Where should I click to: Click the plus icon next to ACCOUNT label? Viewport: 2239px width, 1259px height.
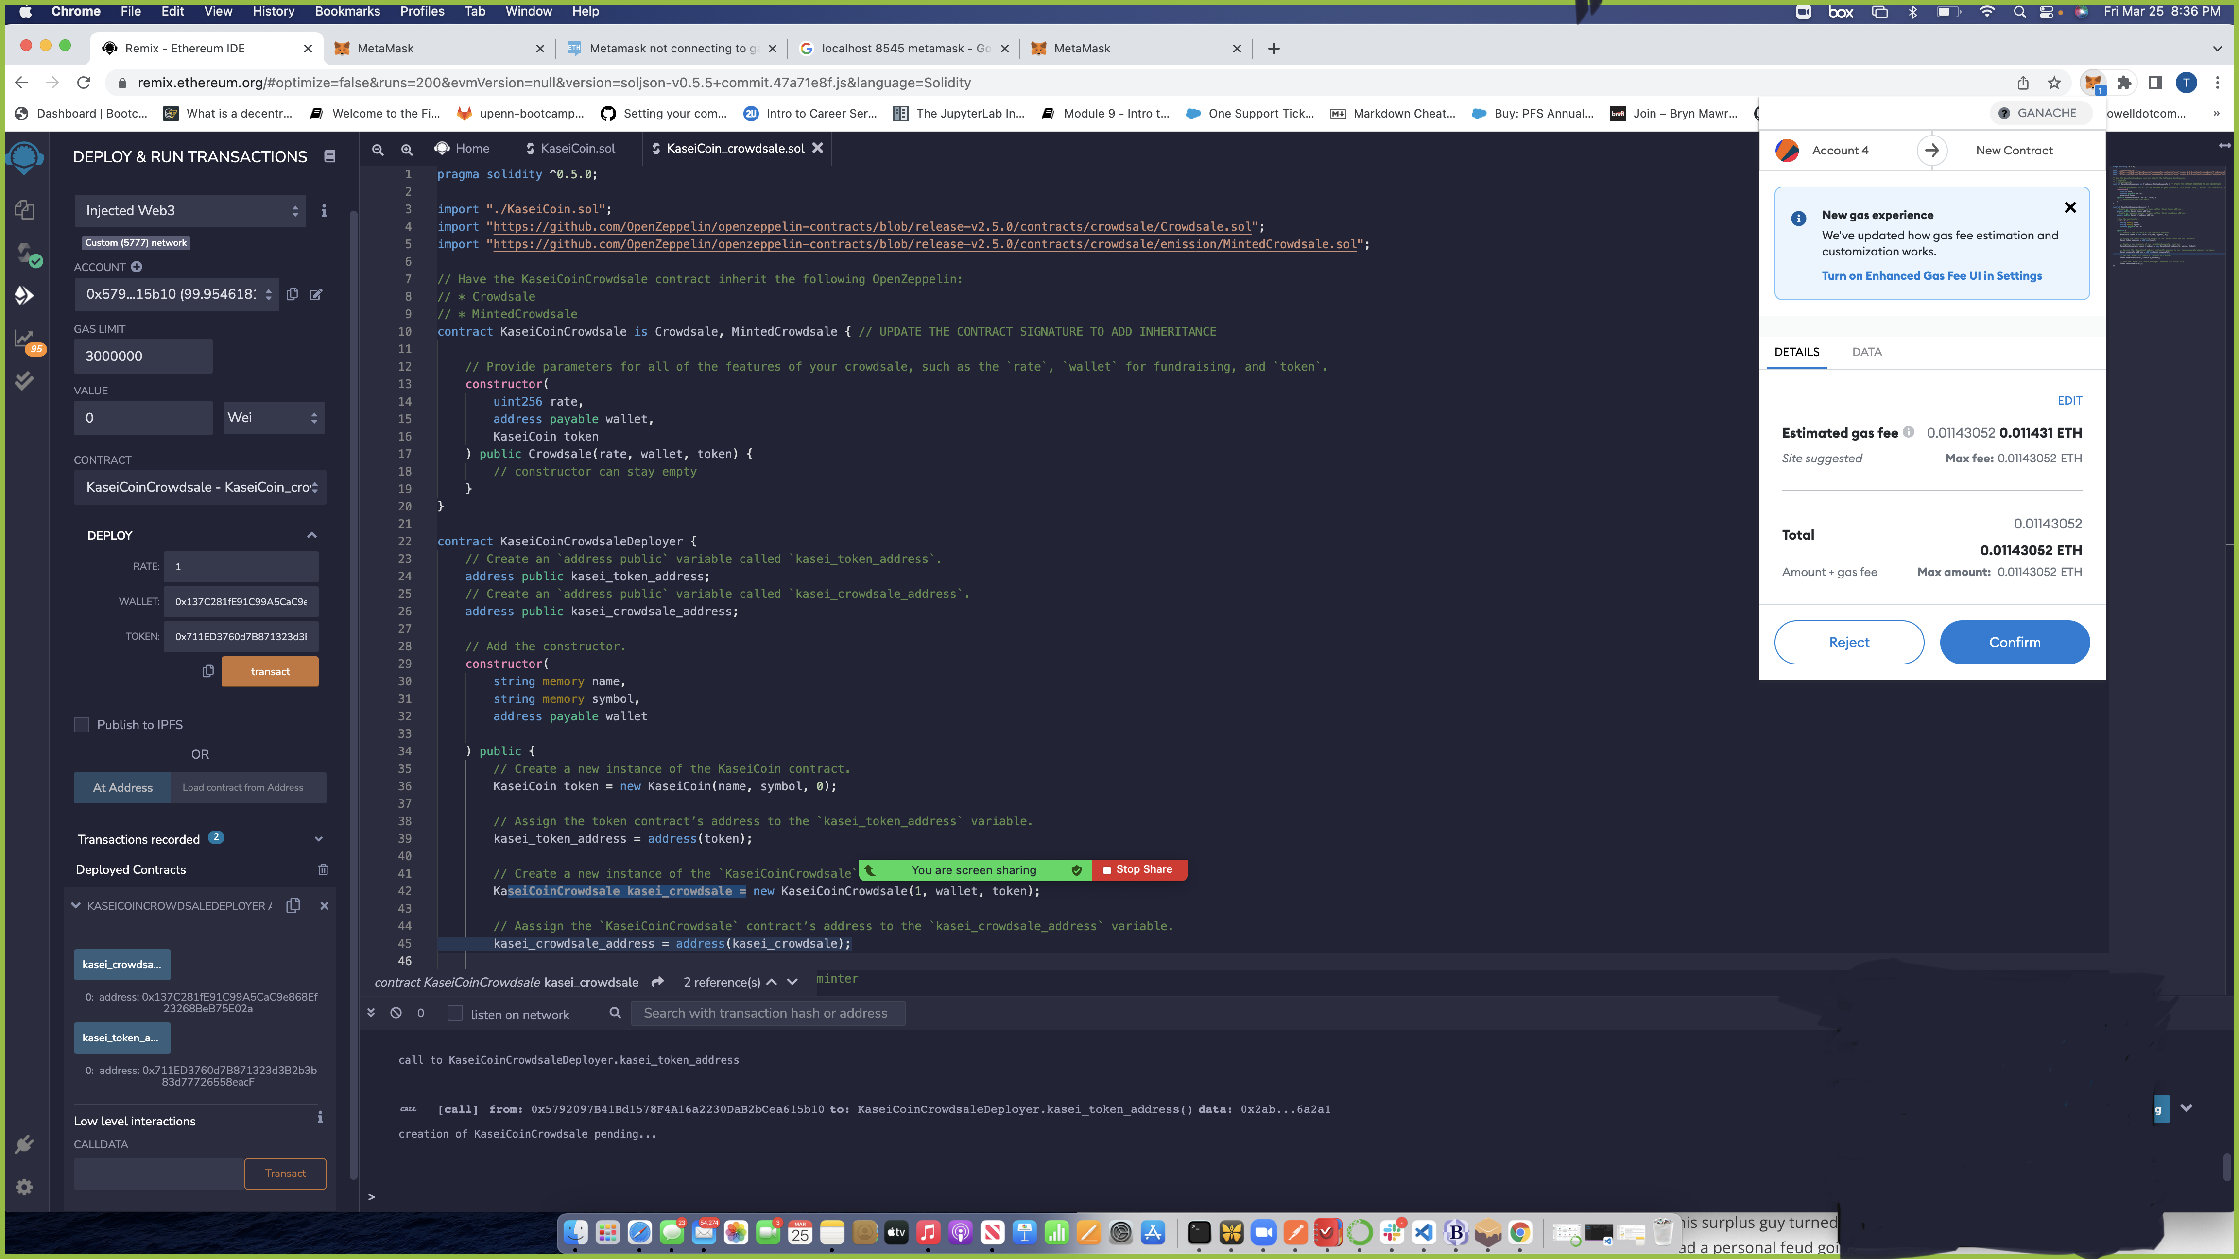(x=137, y=267)
